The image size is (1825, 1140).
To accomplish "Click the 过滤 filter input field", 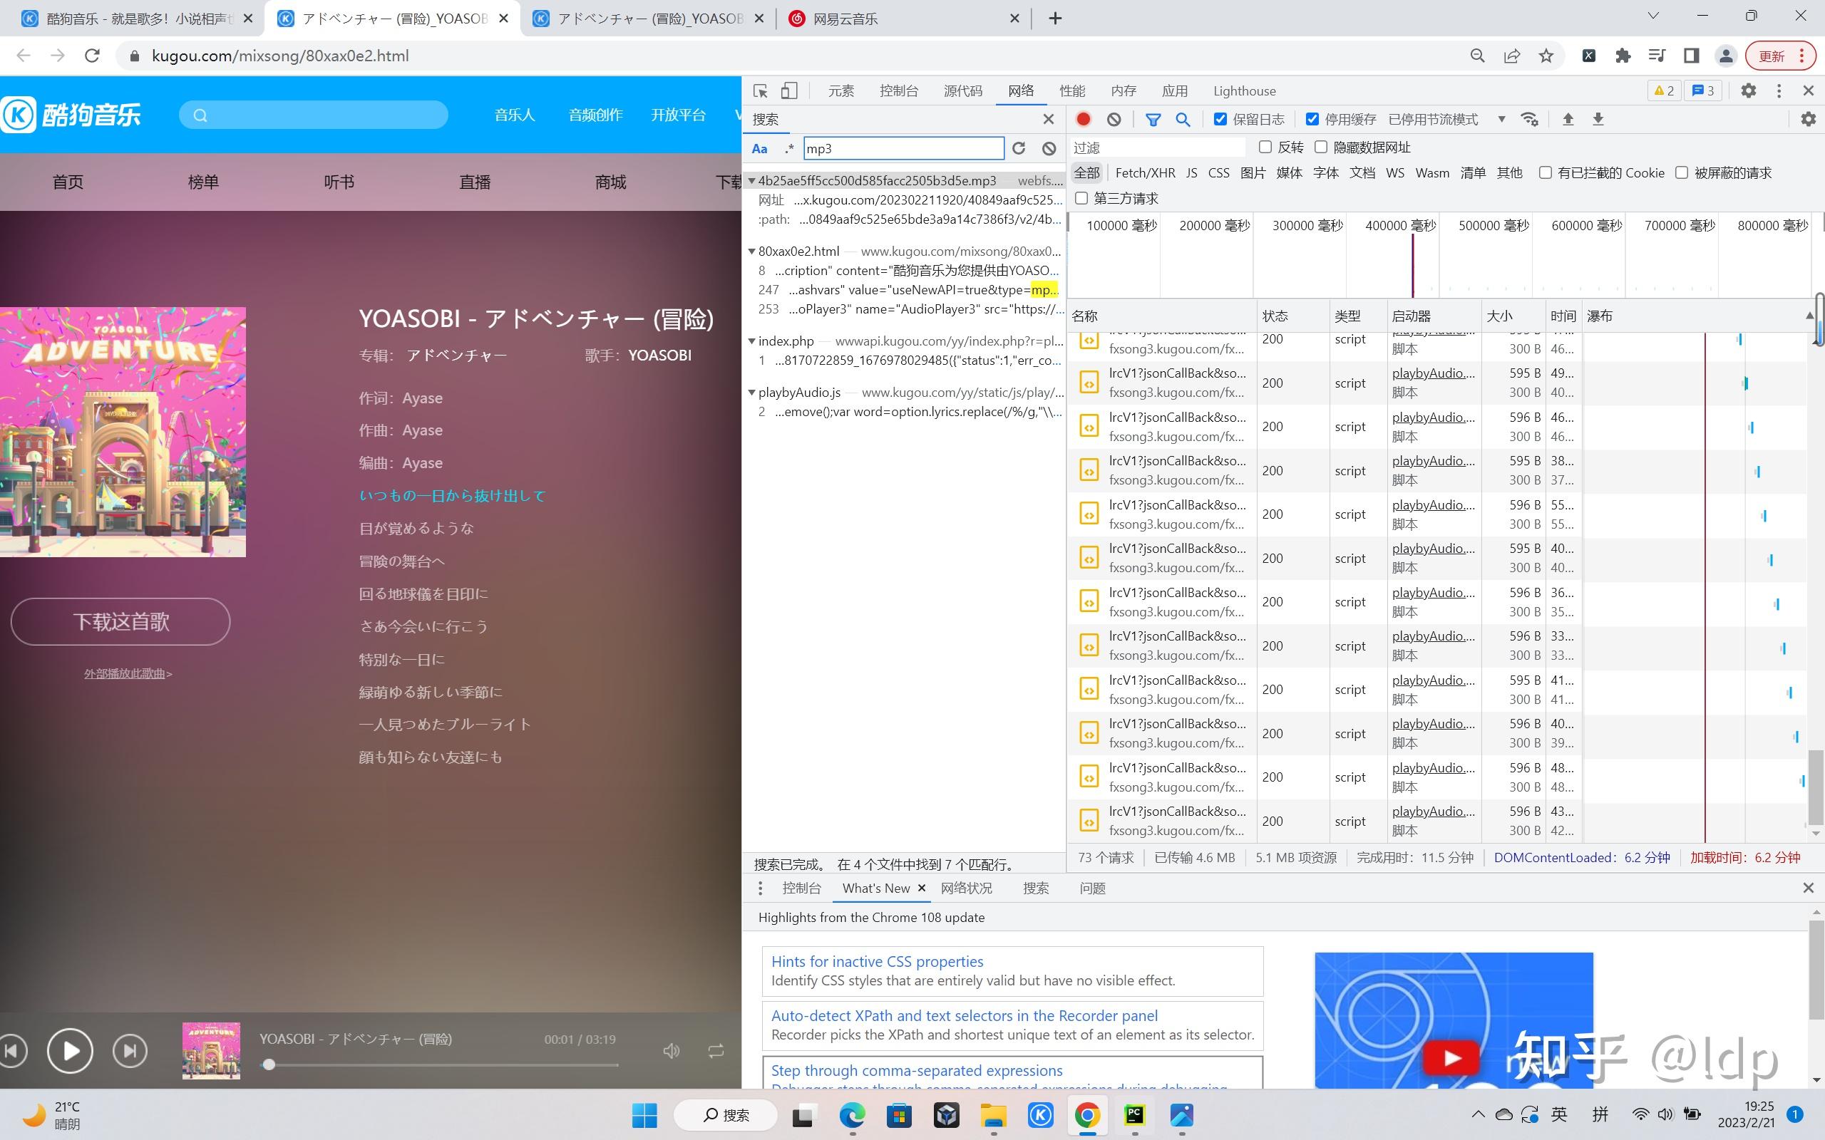I will [1158, 147].
